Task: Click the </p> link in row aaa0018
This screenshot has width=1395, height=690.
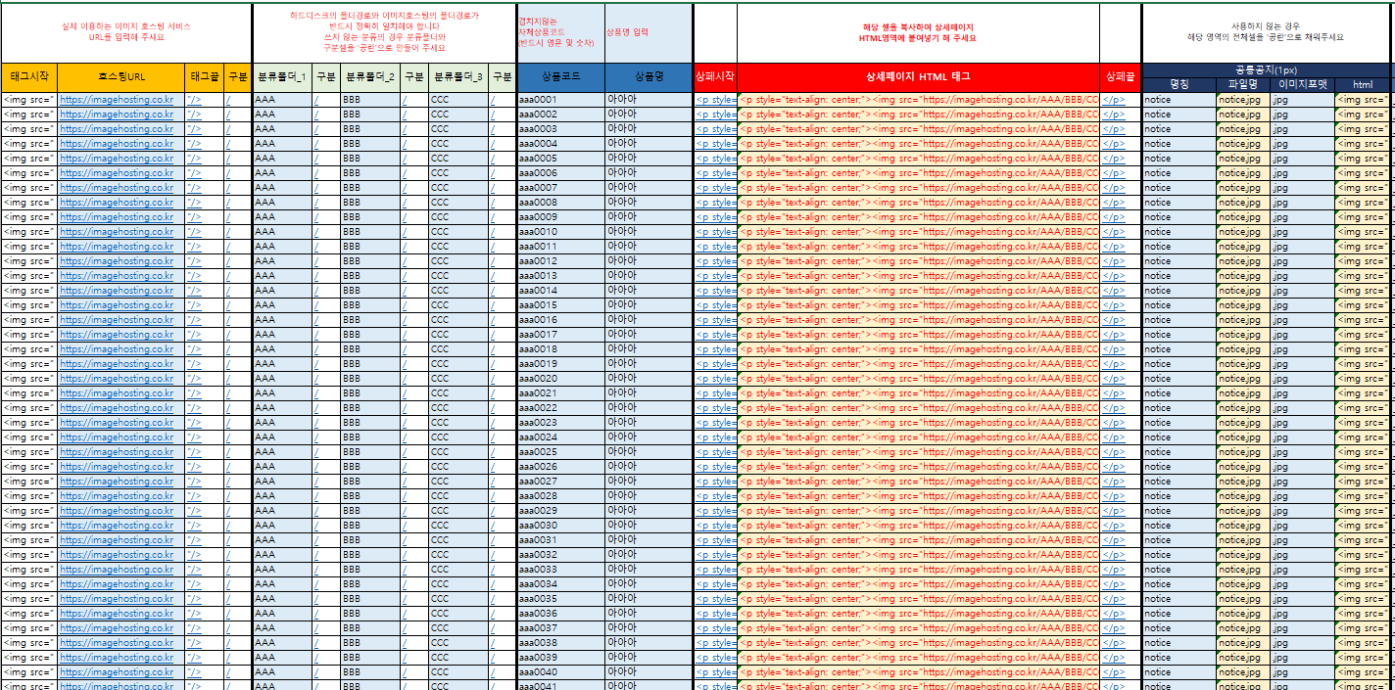Action: tap(1114, 349)
